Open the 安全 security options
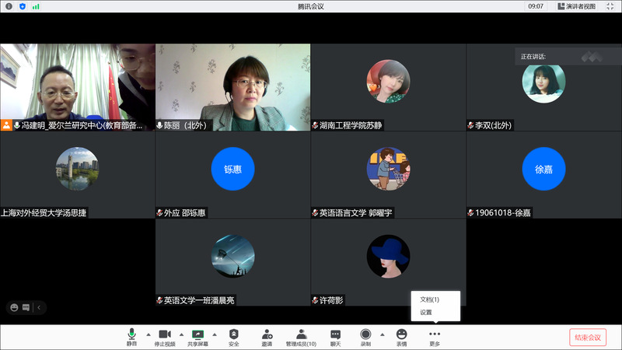Viewport: 622px width, 350px height. pyautogui.click(x=233, y=335)
